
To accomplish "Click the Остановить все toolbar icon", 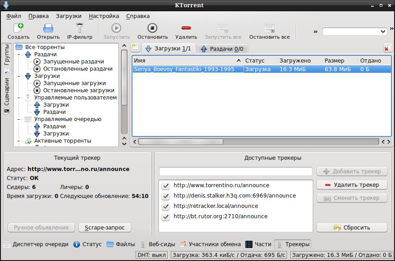I will click(x=269, y=28).
